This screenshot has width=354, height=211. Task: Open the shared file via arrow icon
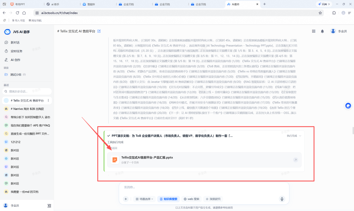295,160
